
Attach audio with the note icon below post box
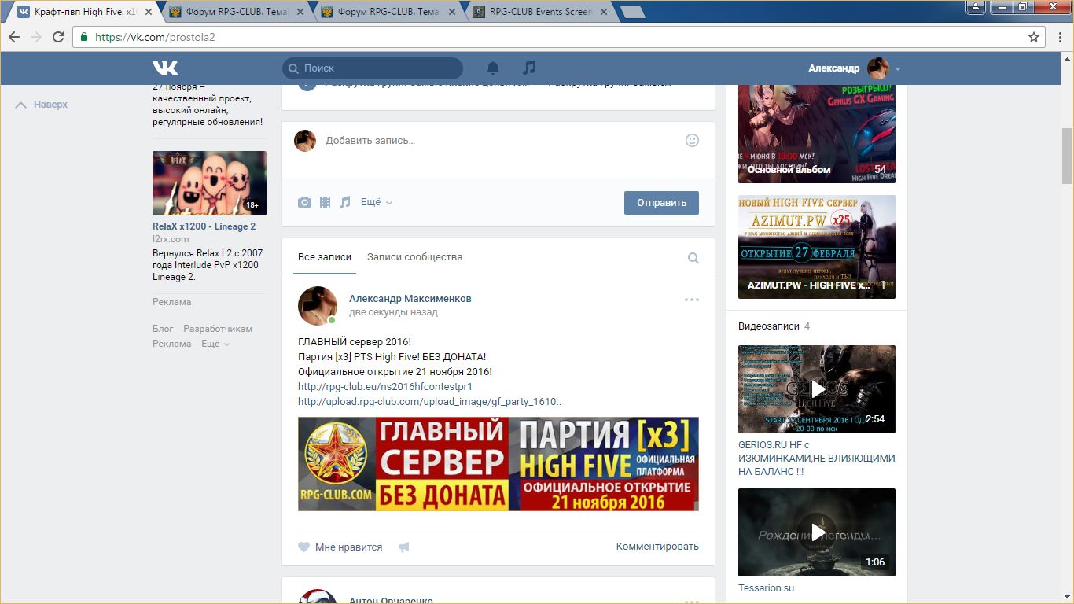[345, 202]
